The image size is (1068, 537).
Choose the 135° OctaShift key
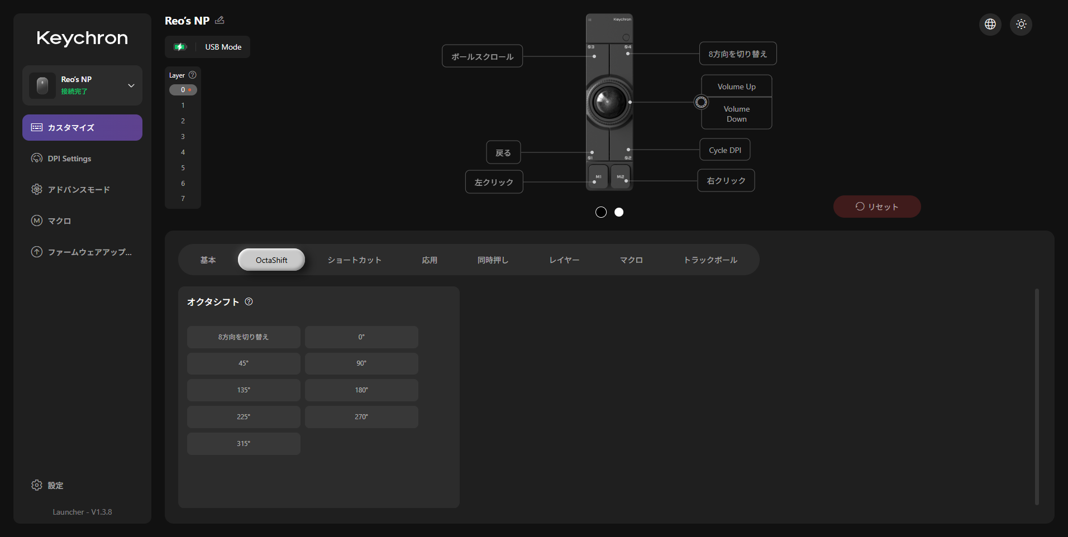[x=244, y=390]
